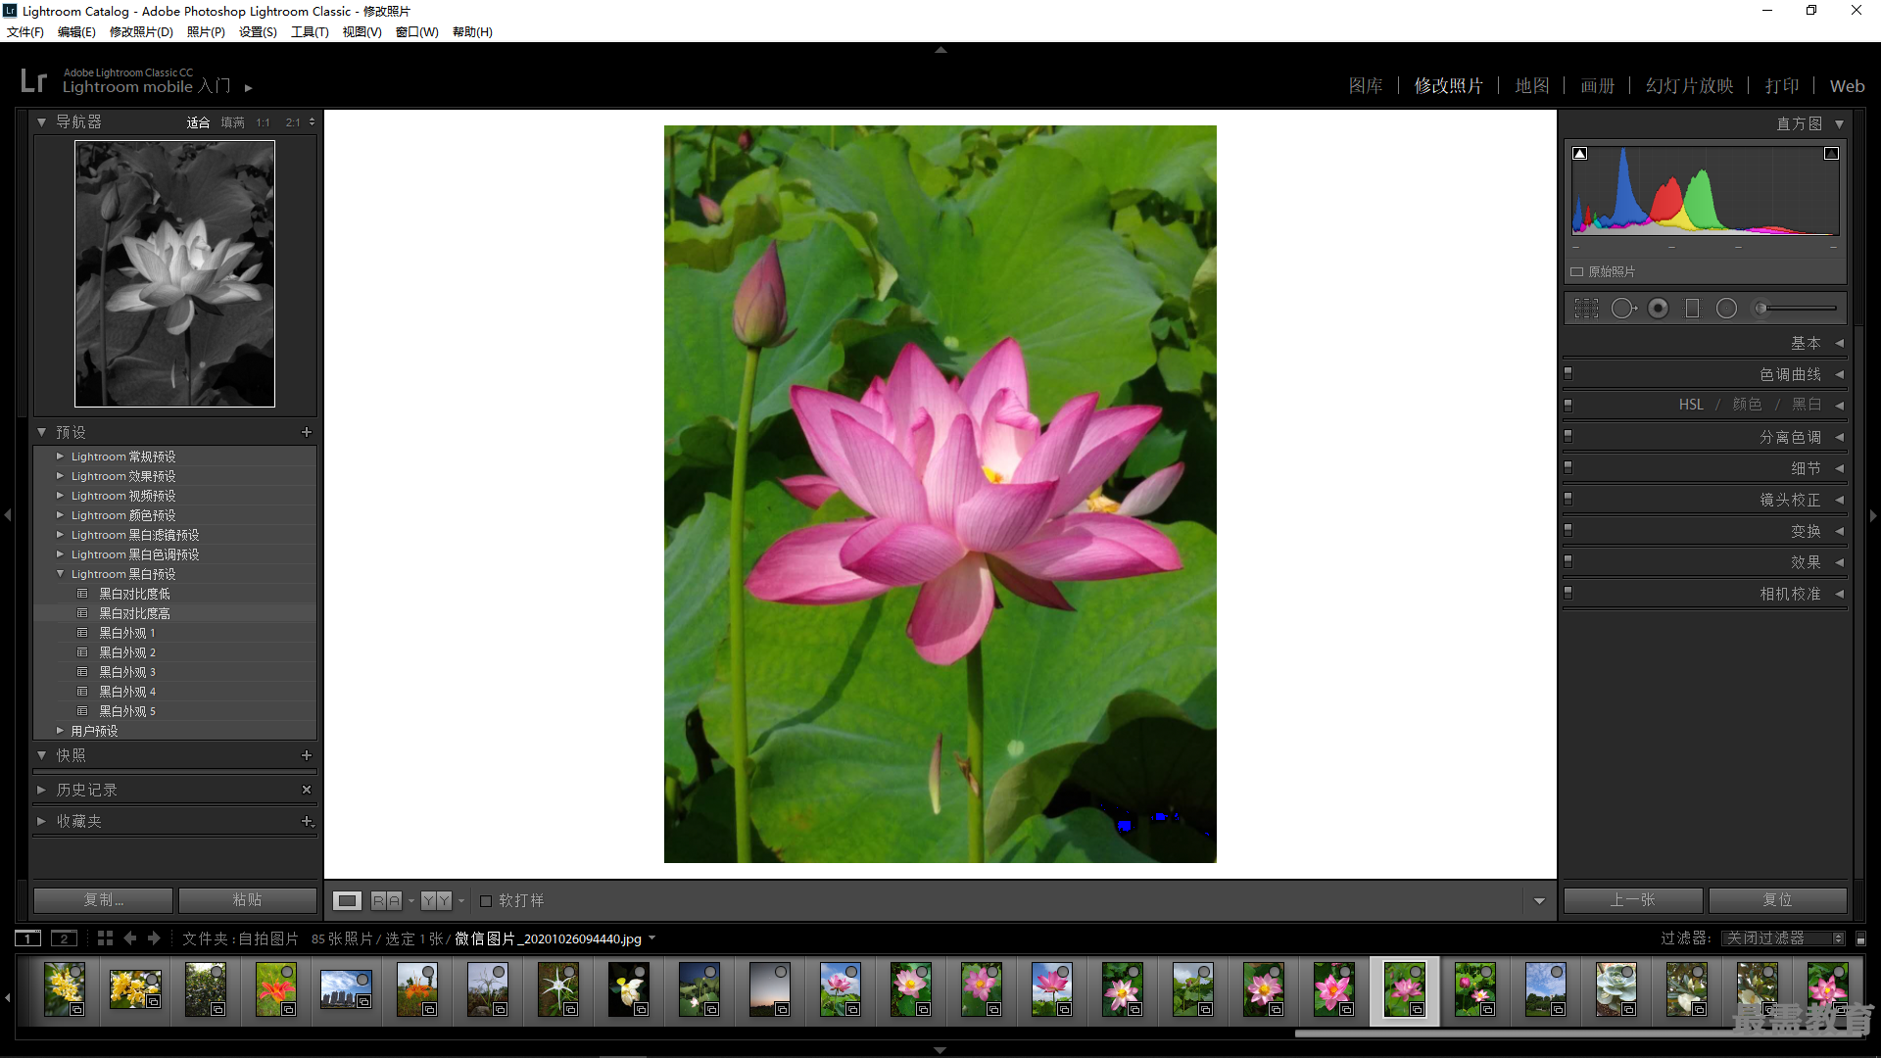Expand Lightroom 常规预设 preset folder
The width and height of the screenshot is (1881, 1058).
click(x=60, y=457)
